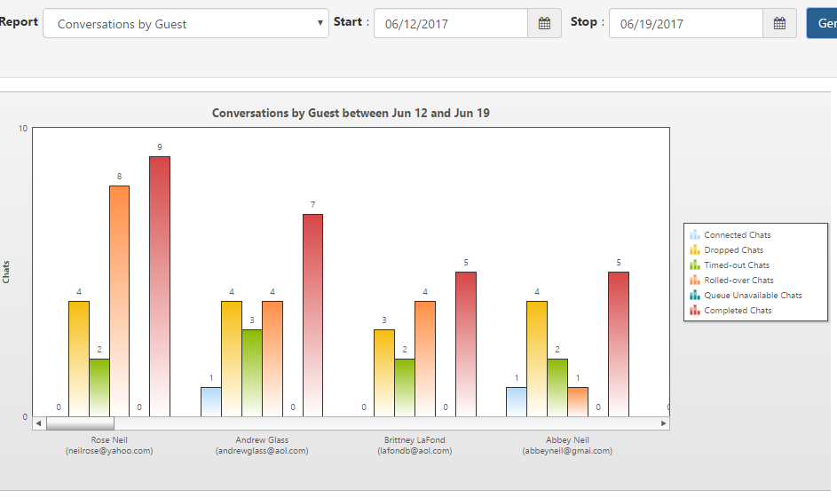The image size is (837, 498).
Task: Click the chart scrollbar left arrow
Action: tap(38, 423)
